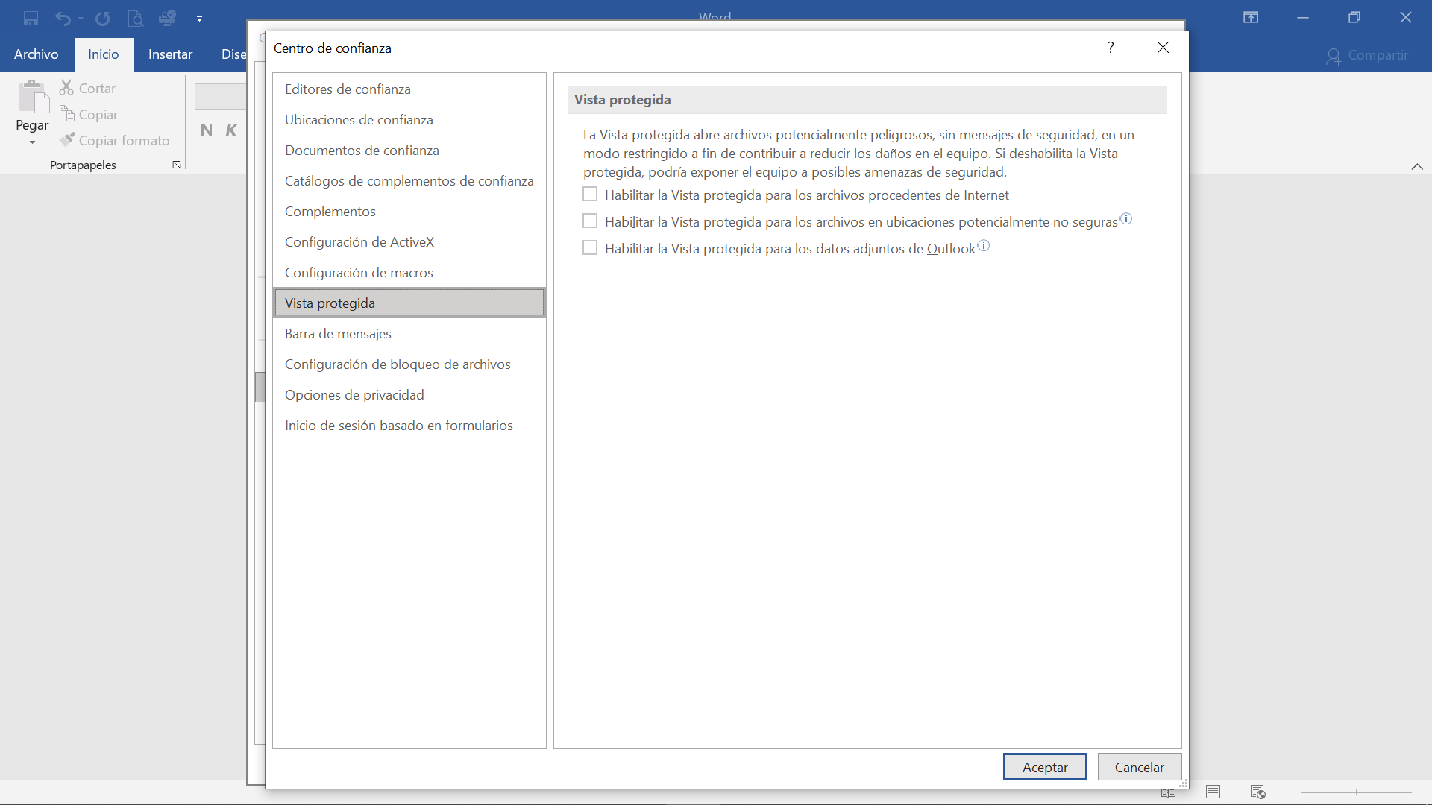The width and height of the screenshot is (1432, 805).
Task: Enable Protected View for Outlook attachments
Action: click(x=590, y=248)
